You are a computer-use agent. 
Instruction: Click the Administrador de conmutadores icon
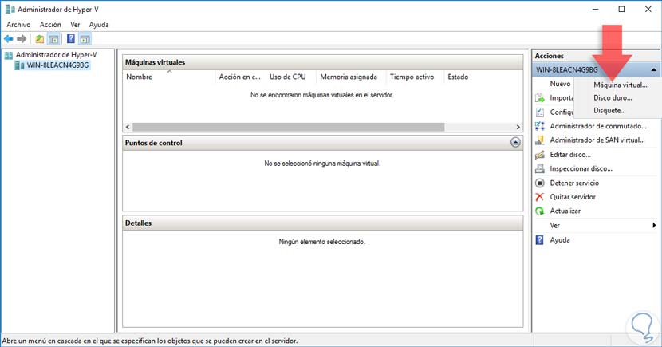[x=539, y=126]
